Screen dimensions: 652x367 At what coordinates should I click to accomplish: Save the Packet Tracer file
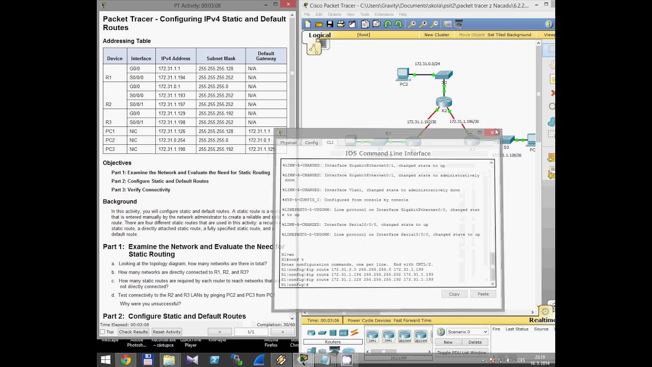330,24
